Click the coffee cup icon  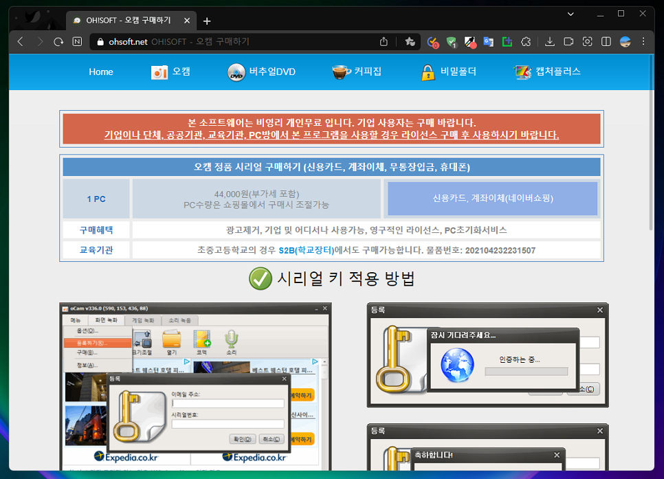pos(341,72)
